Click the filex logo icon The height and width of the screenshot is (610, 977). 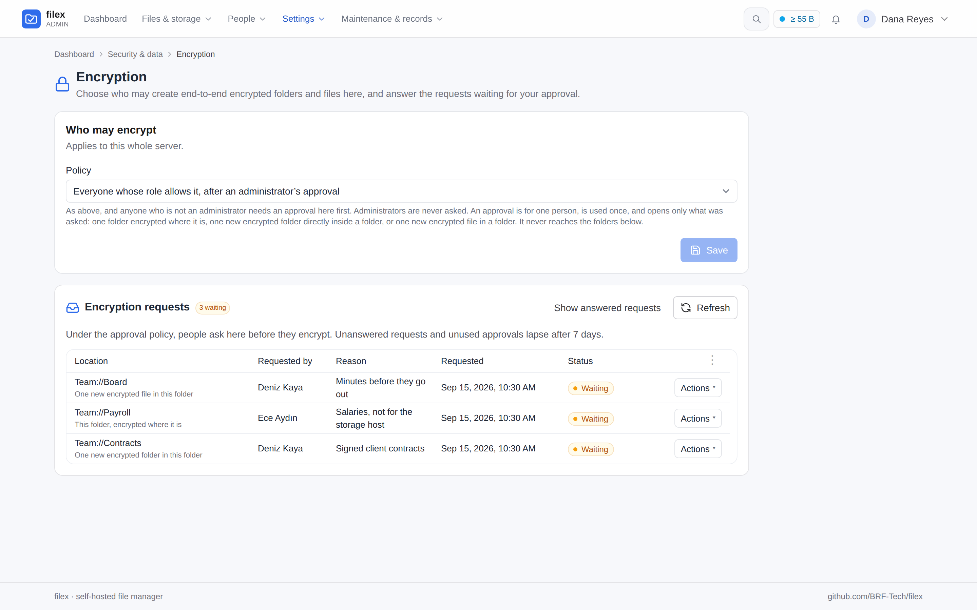pyautogui.click(x=31, y=19)
